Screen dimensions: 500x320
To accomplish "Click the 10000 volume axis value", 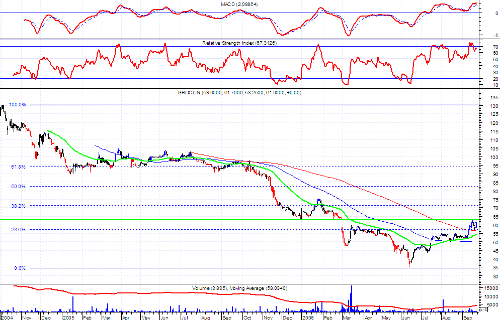I will [492, 297].
